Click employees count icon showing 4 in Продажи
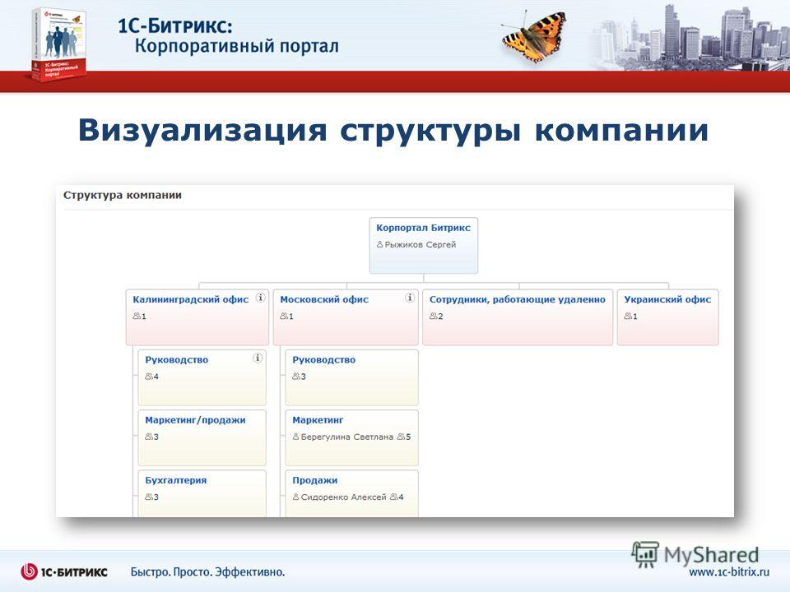The height and width of the screenshot is (592, 790). (394, 497)
